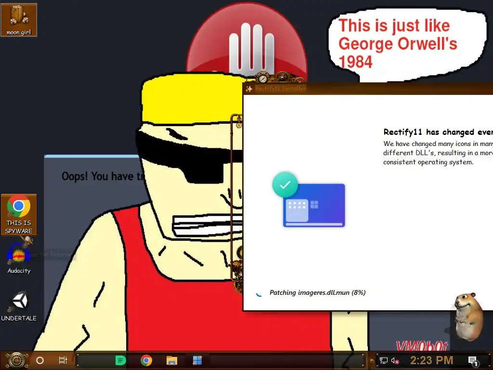Click the Cortana circle on the taskbar
This screenshot has height=370, width=493.
click(x=40, y=360)
